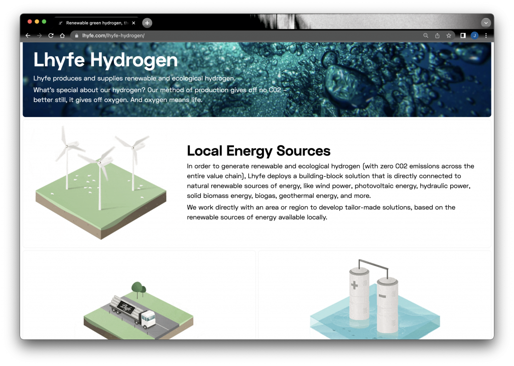Click the zoom magnifier icon
Image resolution: width=514 pixels, height=366 pixels.
point(426,35)
